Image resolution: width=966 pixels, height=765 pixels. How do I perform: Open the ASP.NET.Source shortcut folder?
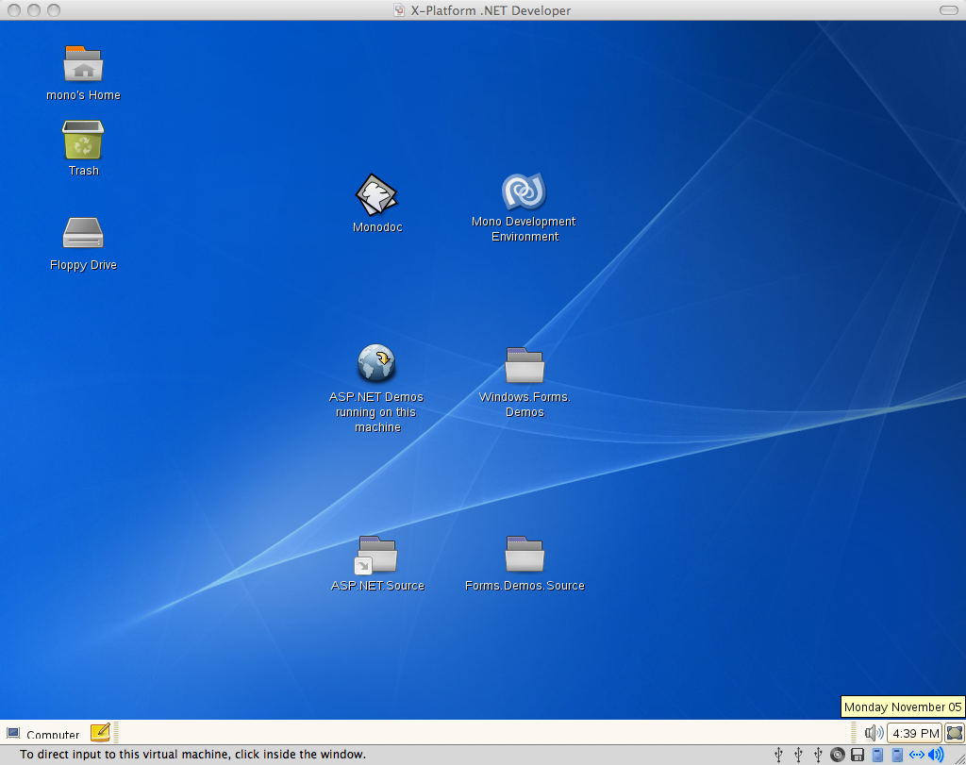(x=376, y=555)
